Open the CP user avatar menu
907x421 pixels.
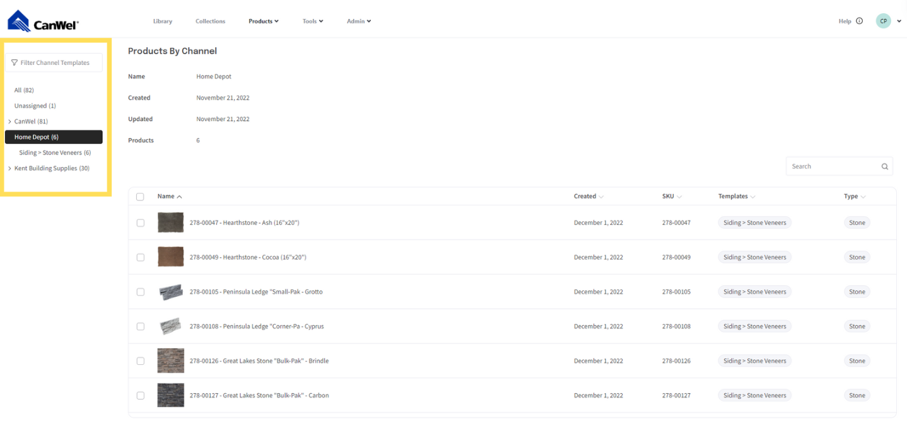pos(883,21)
